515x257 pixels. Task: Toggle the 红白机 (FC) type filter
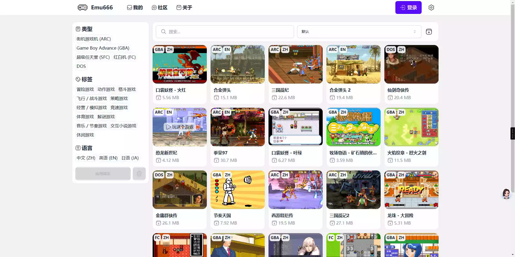pos(124,57)
